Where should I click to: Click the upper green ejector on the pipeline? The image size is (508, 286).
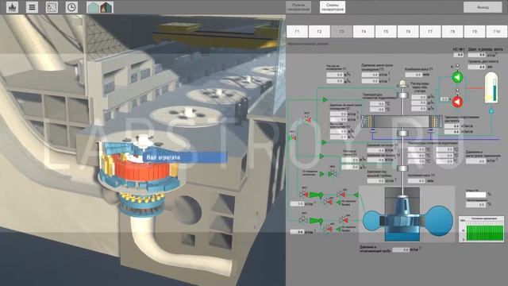[316, 195]
